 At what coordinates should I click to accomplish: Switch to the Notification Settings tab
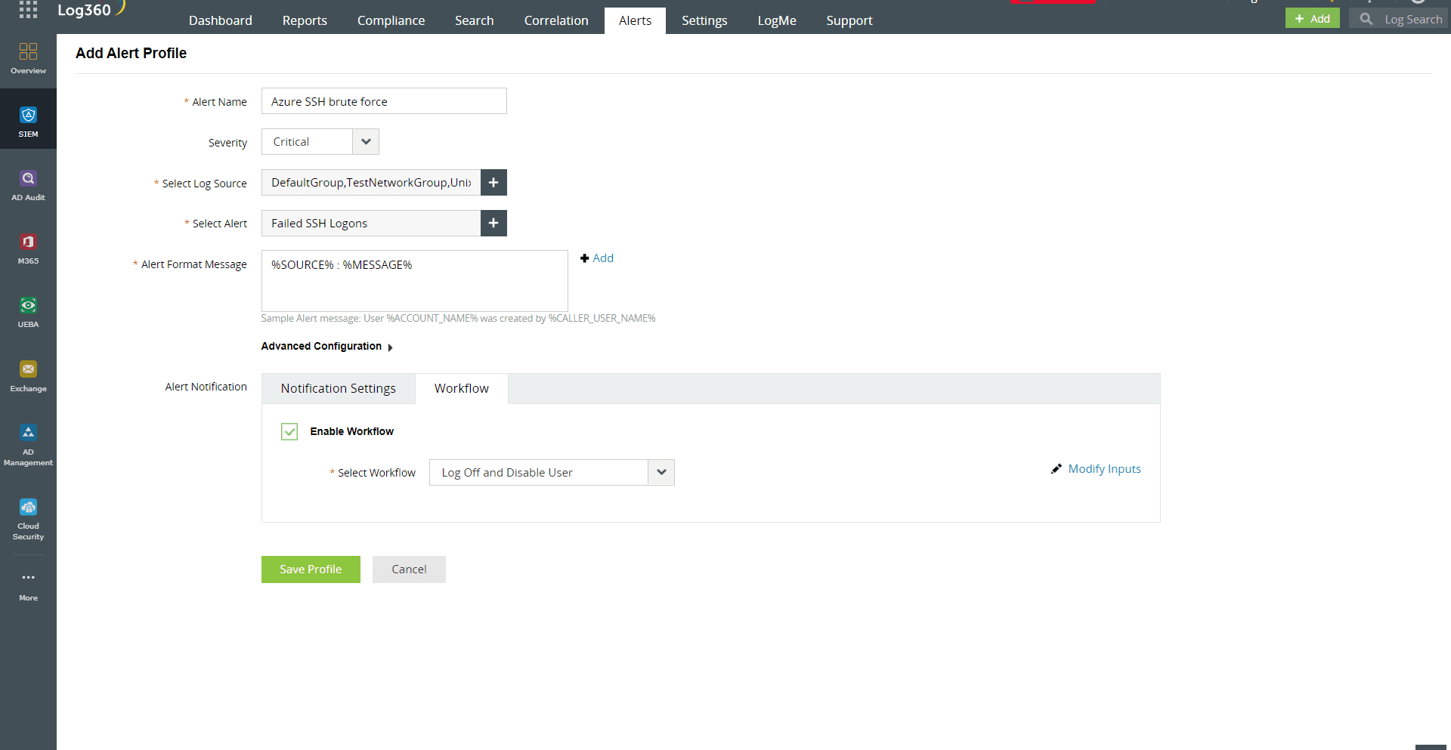click(x=338, y=388)
